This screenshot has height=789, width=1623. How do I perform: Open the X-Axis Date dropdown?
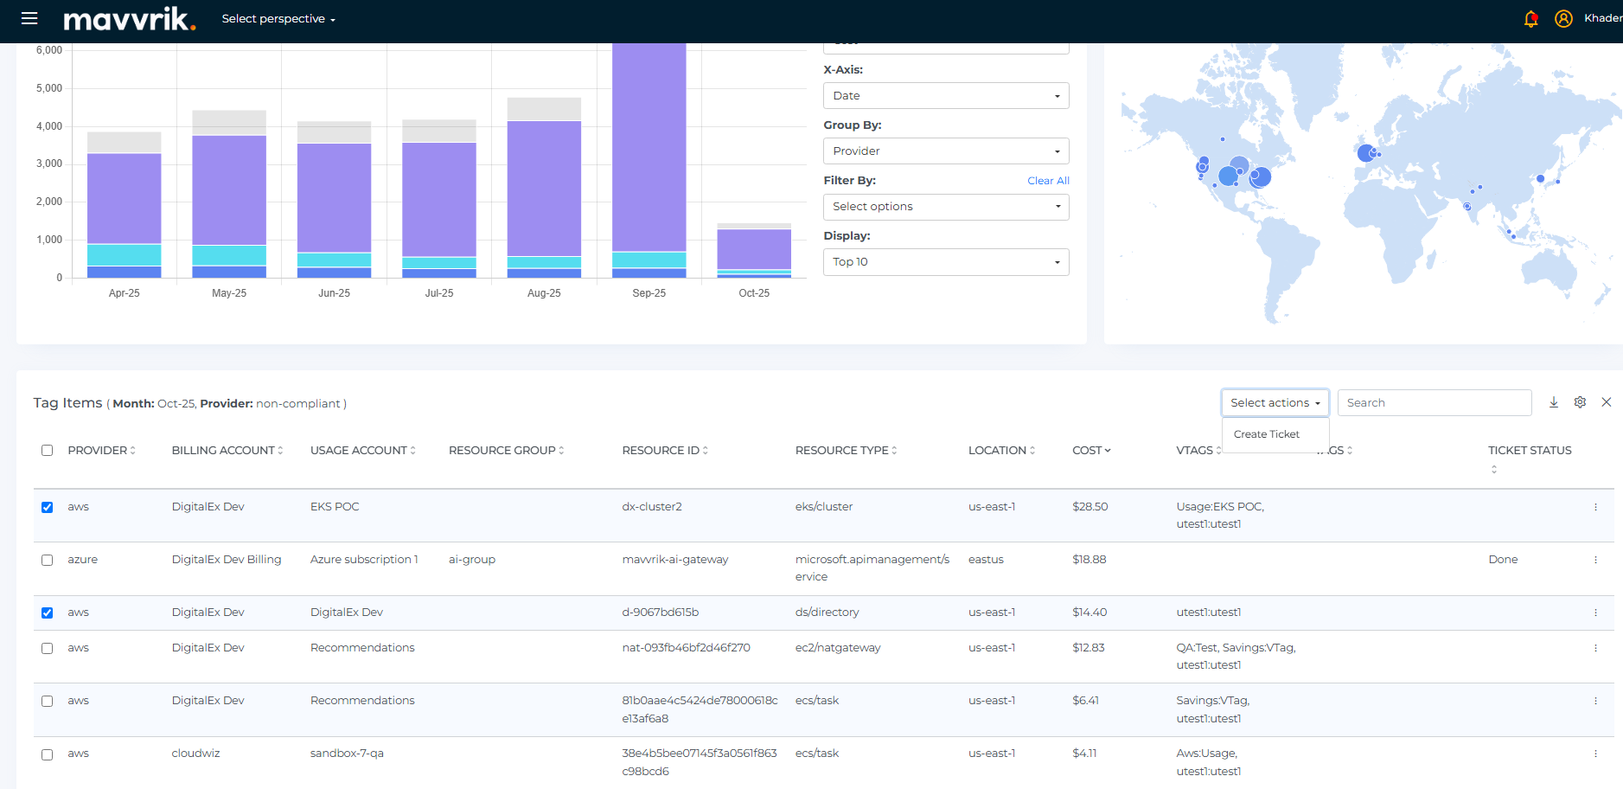945,96
